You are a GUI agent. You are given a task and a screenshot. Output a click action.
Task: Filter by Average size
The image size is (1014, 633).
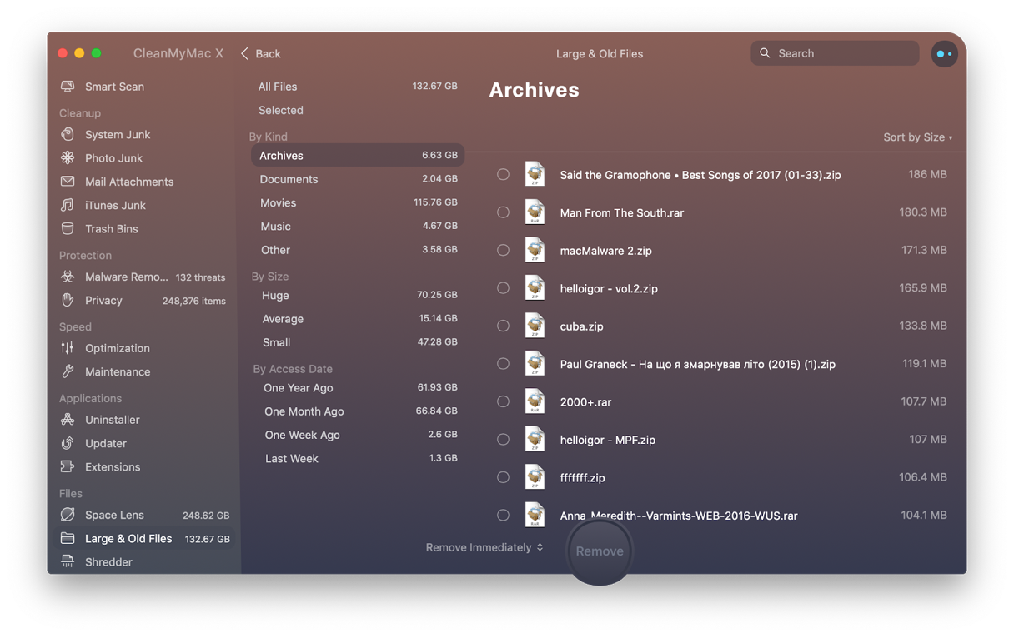(357, 318)
